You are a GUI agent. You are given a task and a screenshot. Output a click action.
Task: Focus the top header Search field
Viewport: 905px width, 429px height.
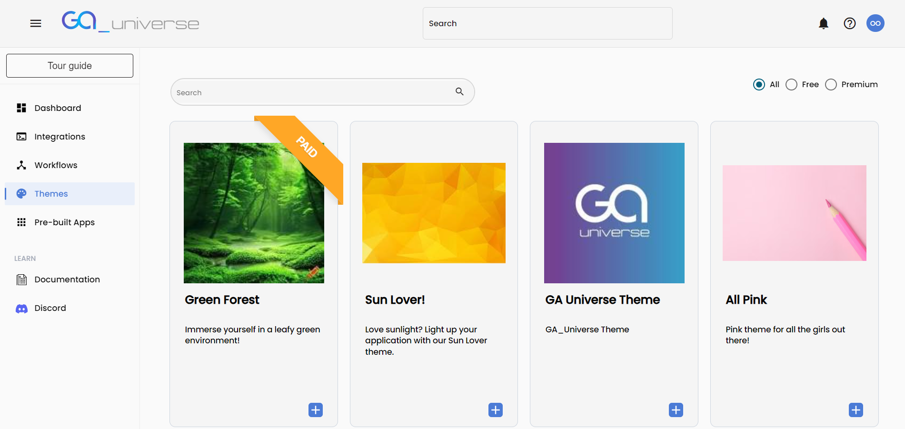547,23
